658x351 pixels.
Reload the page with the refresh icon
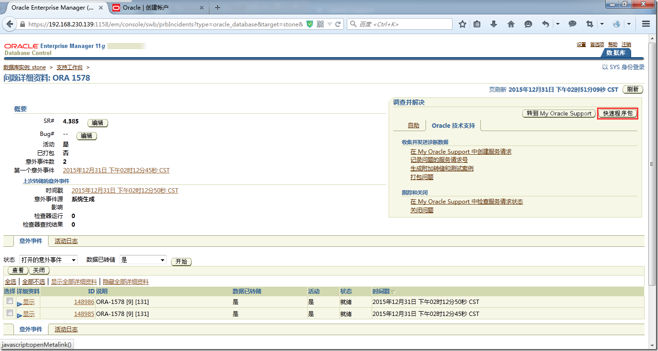(338, 24)
